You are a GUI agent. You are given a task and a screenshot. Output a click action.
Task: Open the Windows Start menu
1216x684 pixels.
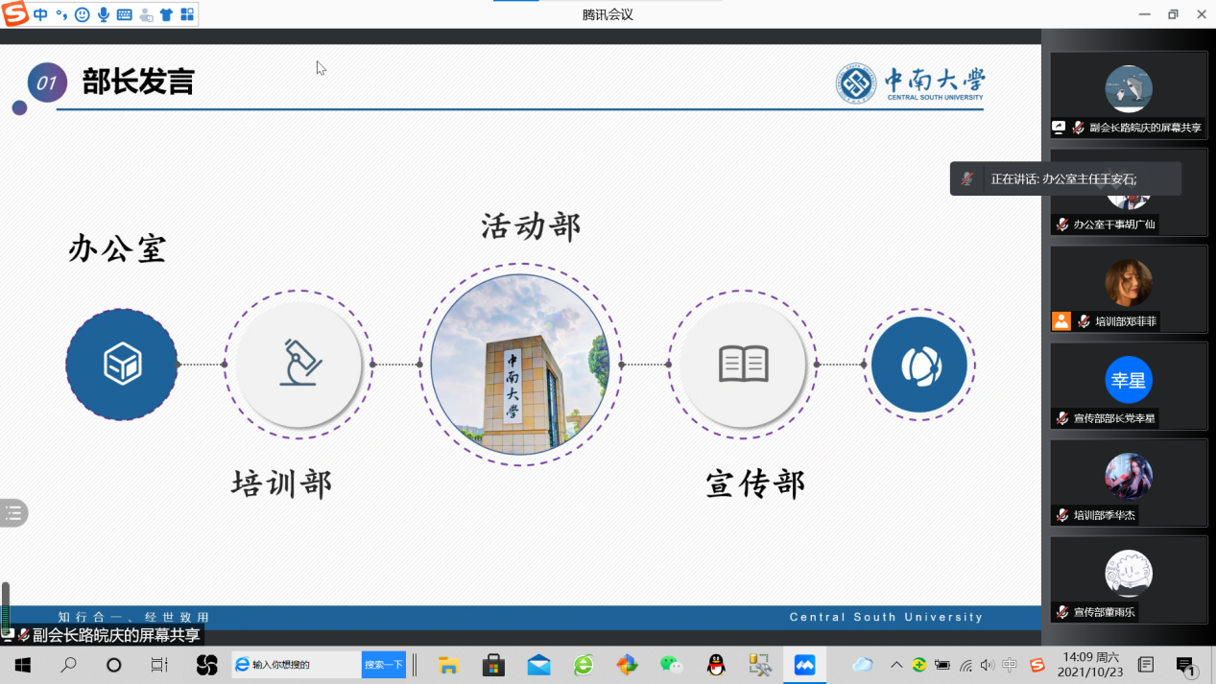click(x=23, y=665)
